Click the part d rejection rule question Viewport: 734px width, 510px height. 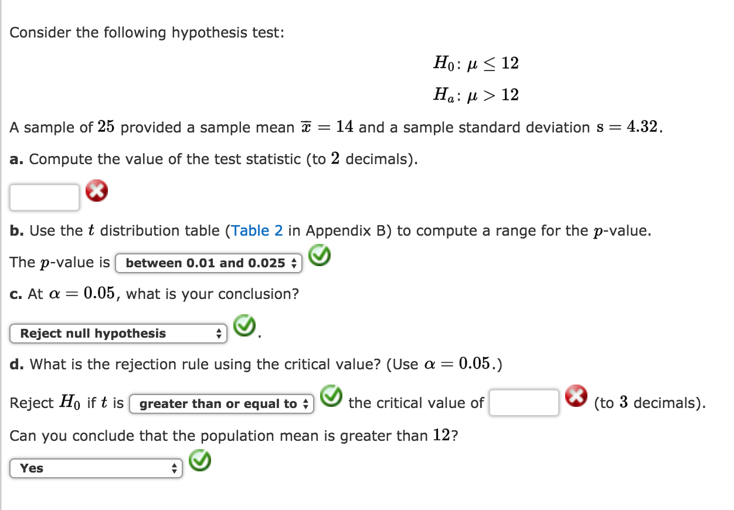pos(256,364)
